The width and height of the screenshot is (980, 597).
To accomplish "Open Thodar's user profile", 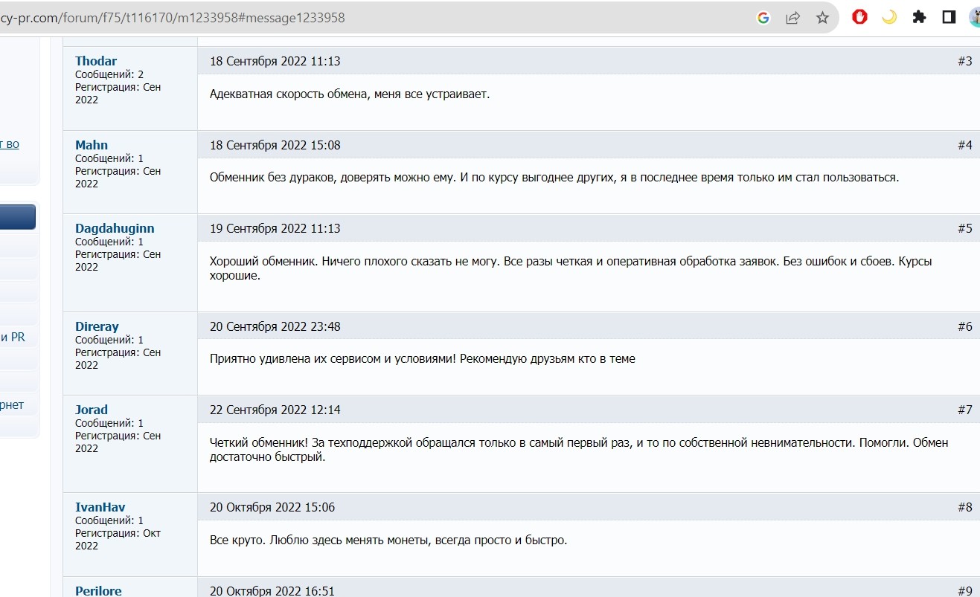I will coord(96,61).
